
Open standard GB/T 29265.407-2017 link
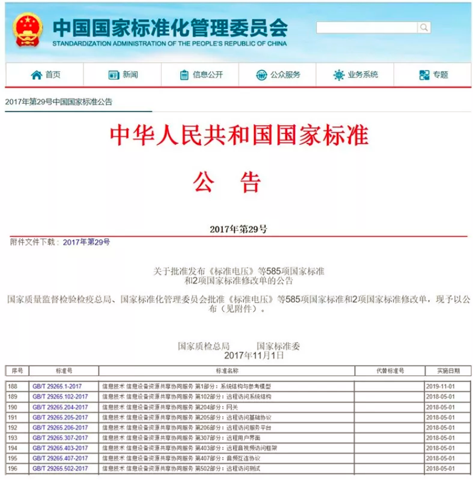(x=60, y=458)
